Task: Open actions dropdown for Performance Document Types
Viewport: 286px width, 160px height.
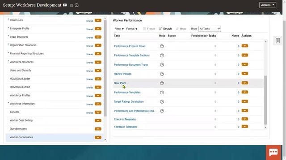Action: pyautogui.click(x=245, y=64)
